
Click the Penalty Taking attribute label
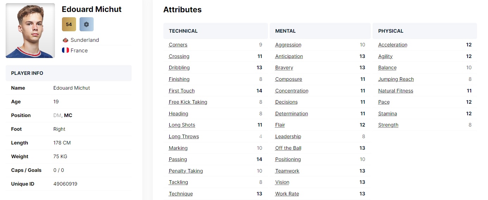pos(186,171)
